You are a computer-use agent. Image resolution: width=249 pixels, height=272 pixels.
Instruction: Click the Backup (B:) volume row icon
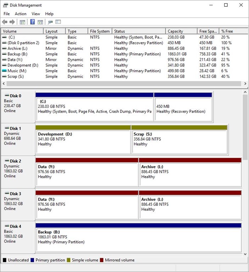click(x=4, y=54)
